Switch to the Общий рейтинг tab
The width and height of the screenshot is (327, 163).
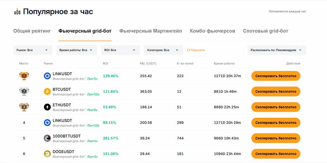[32, 31]
